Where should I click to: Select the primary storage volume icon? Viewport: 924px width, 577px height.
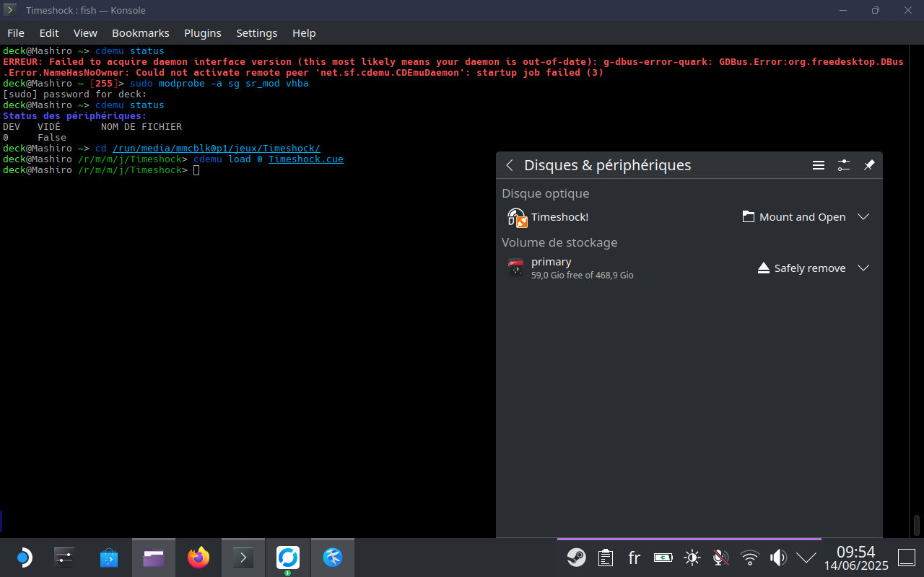pos(516,268)
